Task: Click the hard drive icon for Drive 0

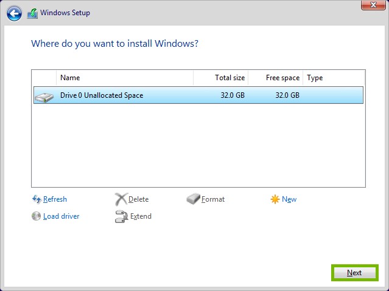Action: [x=44, y=97]
